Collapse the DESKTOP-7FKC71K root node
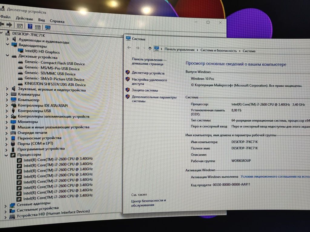Image resolution: width=310 pixels, height=232 pixels. click(1, 32)
